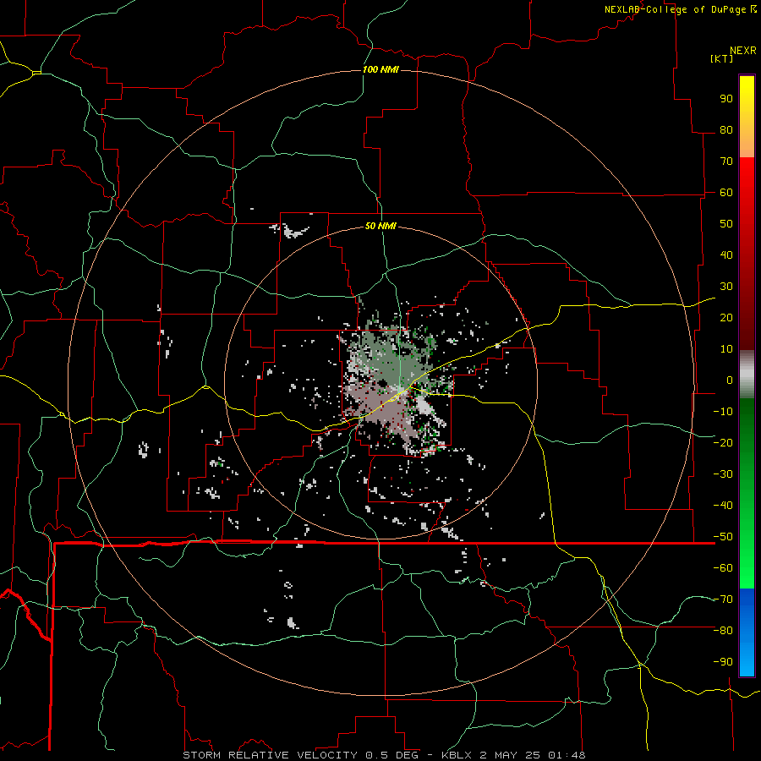Click the bright red segment of the color bar
This screenshot has height=761, width=761.
point(747,179)
